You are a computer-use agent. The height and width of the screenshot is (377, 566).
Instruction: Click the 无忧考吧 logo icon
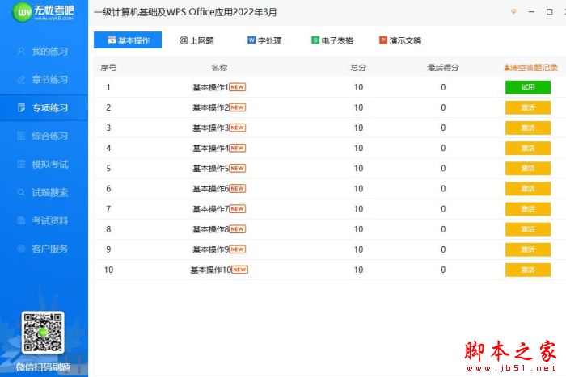click(x=22, y=12)
